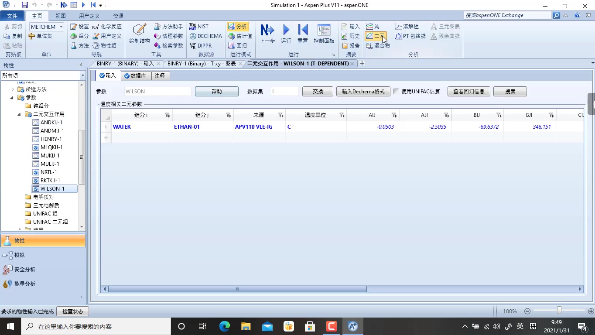Open the 温度单位 column filter
595x335 pixels.
point(342,115)
